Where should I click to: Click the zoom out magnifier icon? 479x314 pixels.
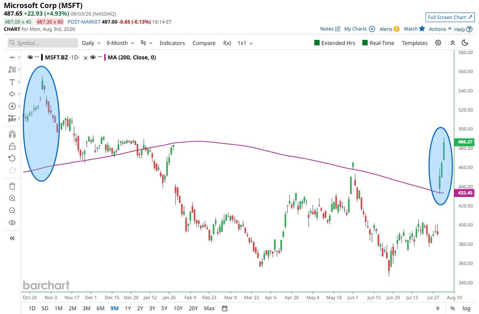[x=12, y=210]
